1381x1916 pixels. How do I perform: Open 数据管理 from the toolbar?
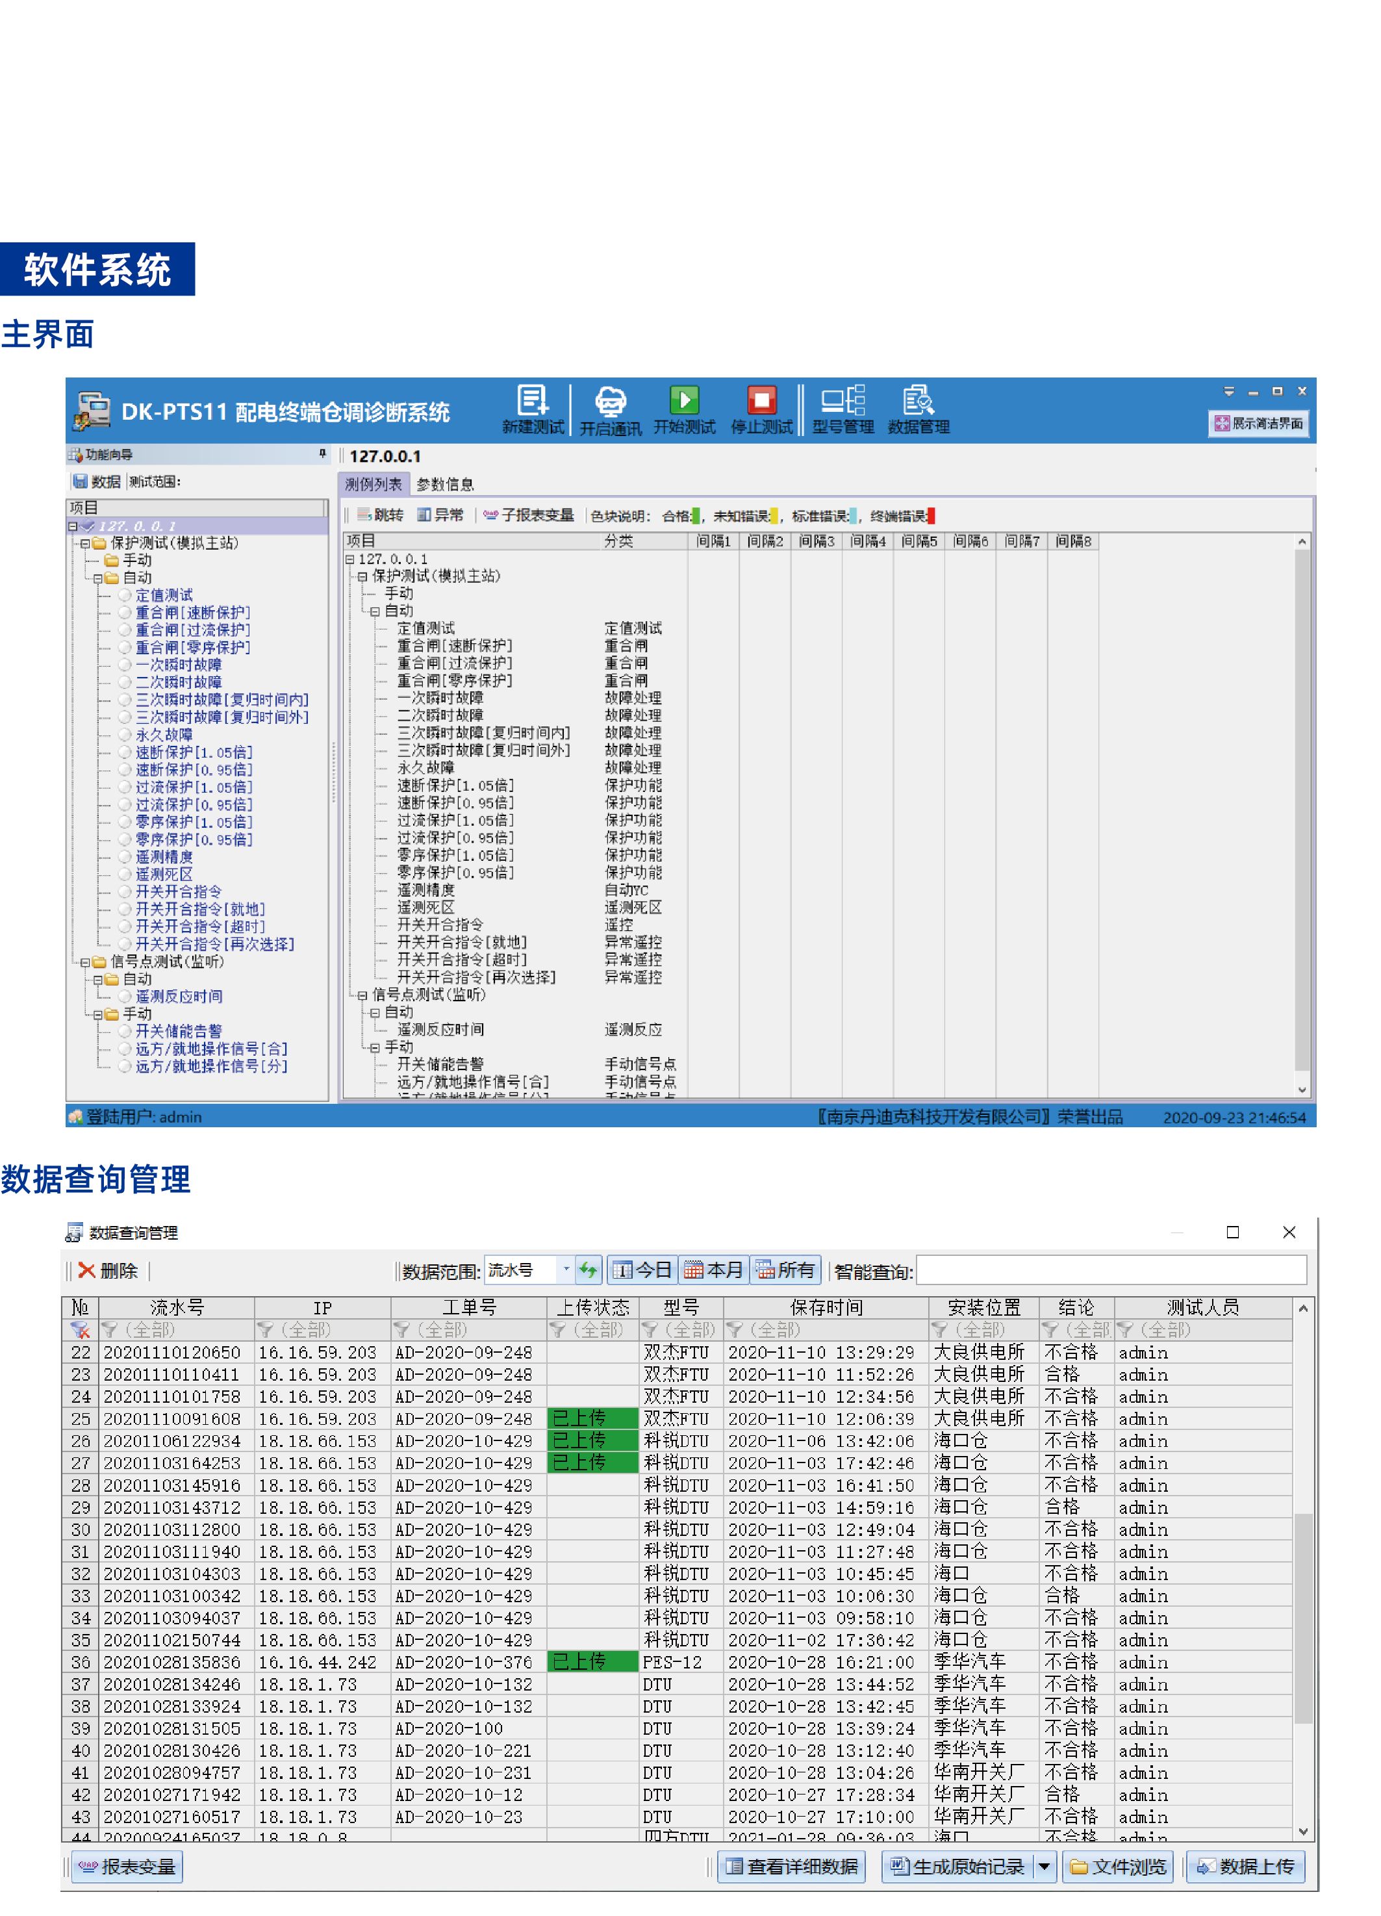click(x=918, y=400)
